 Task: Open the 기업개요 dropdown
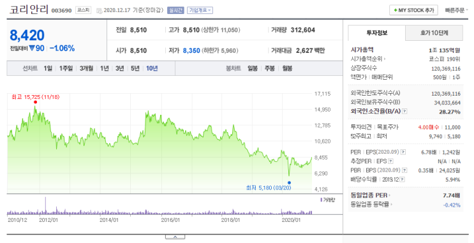click(x=200, y=10)
